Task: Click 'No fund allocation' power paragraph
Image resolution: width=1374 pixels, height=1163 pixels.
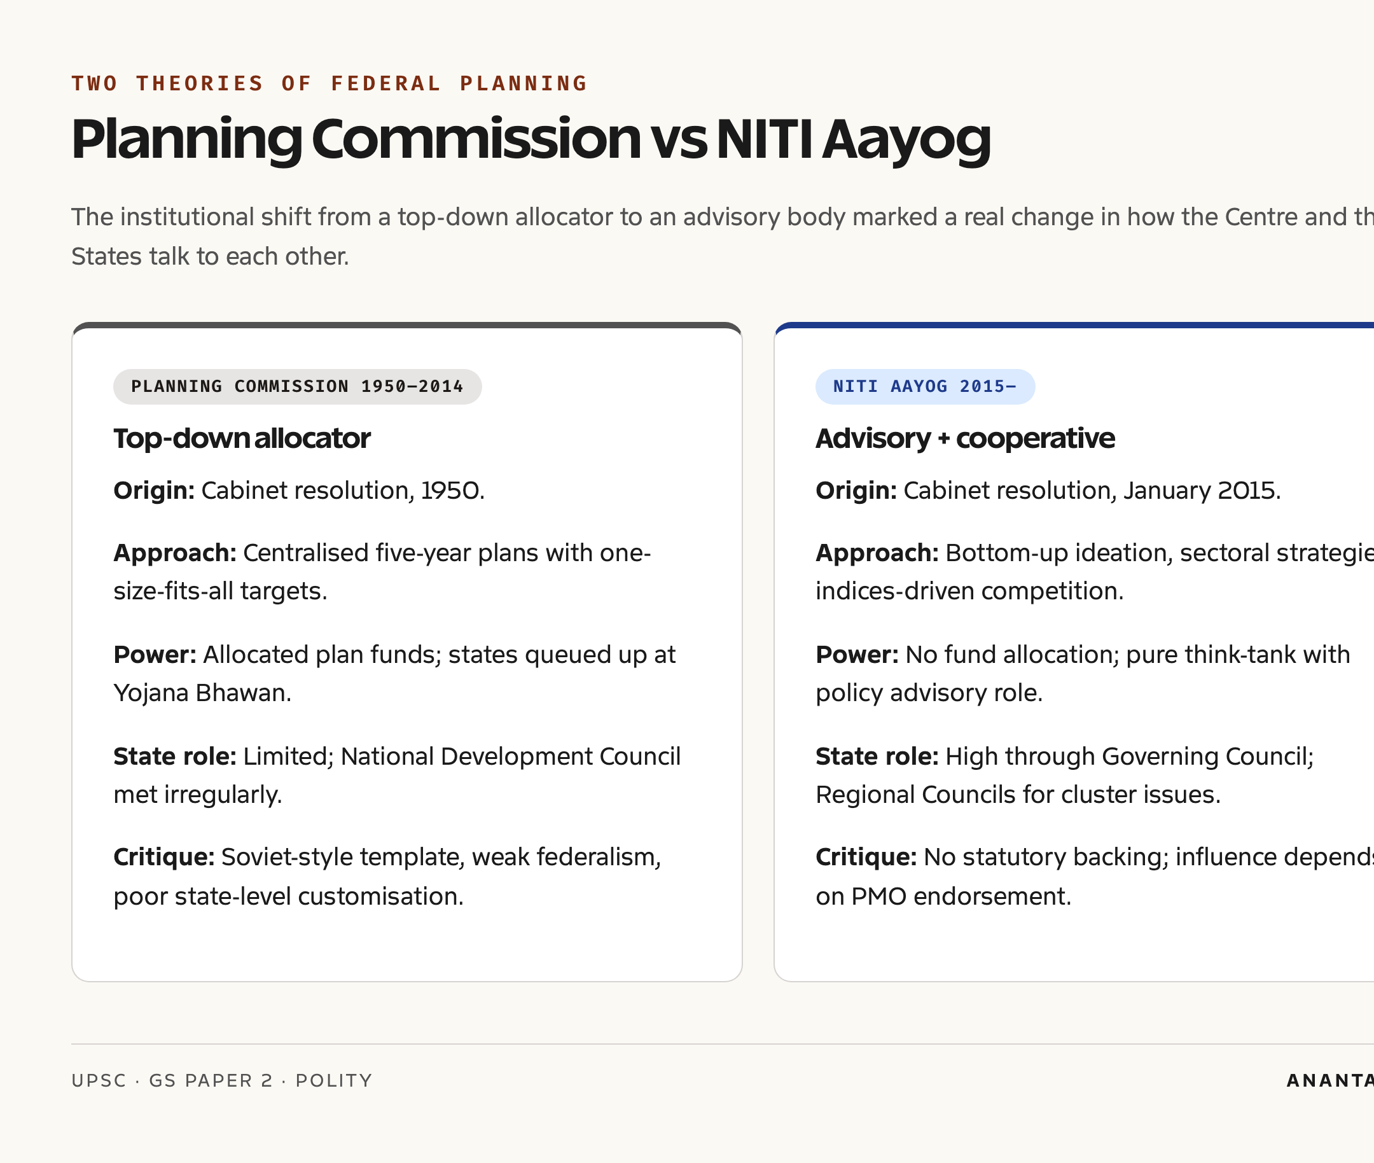Action: (x=1083, y=673)
